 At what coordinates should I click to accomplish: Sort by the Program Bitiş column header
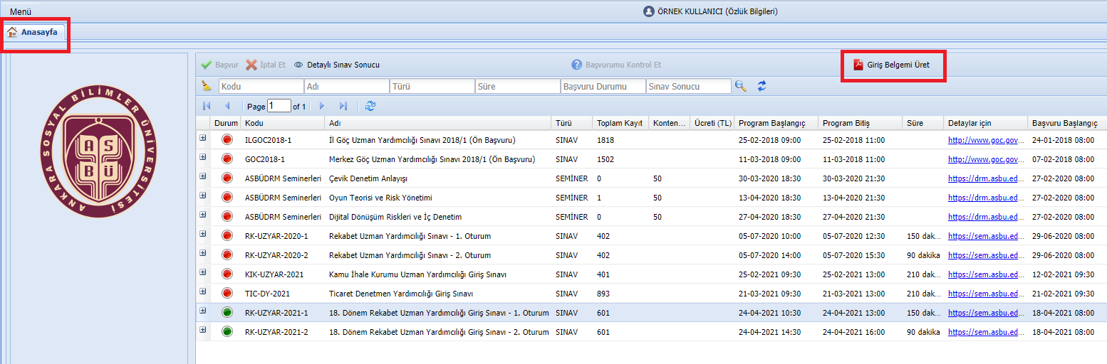pos(860,123)
